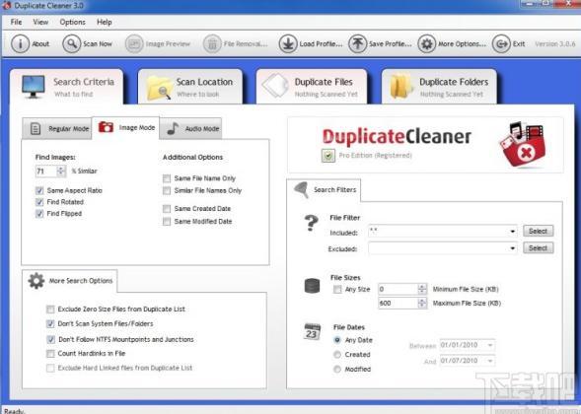Open File Removal trash icon
Image resolution: width=581 pixels, height=414 pixels.
click(212, 43)
